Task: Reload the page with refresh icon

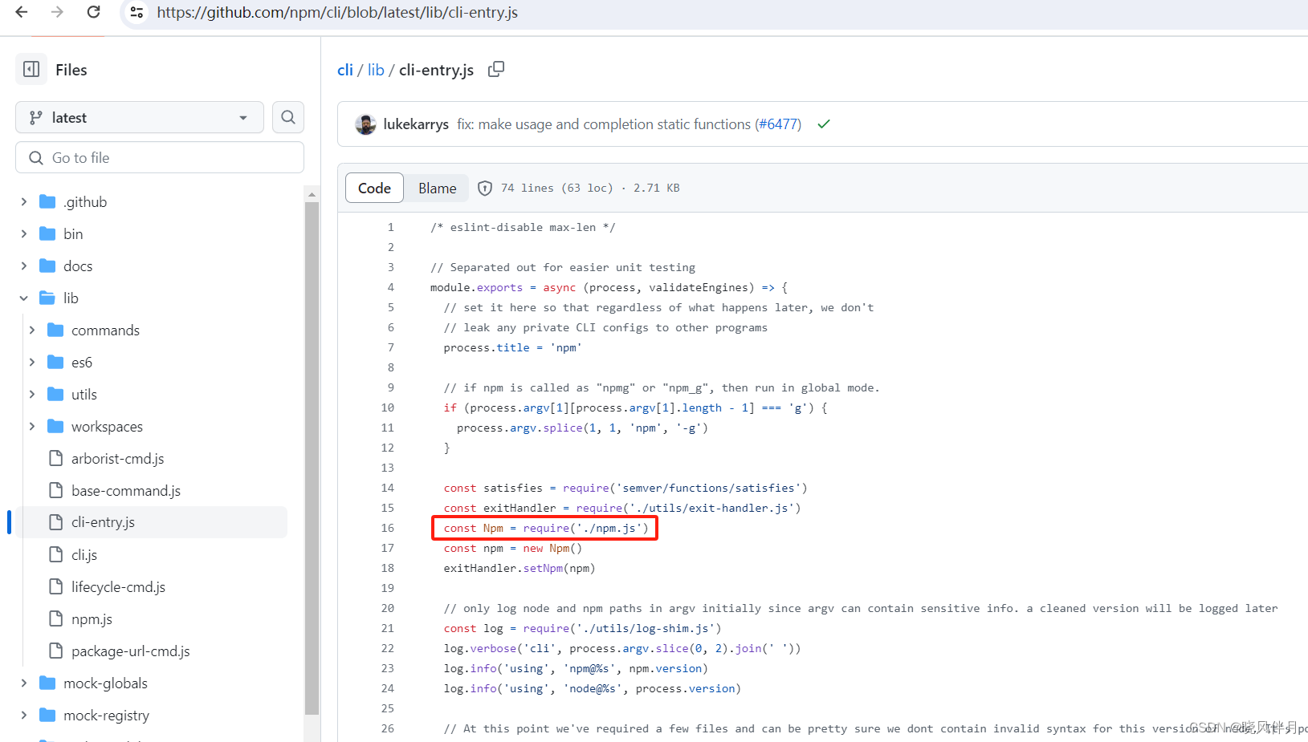Action: point(93,12)
